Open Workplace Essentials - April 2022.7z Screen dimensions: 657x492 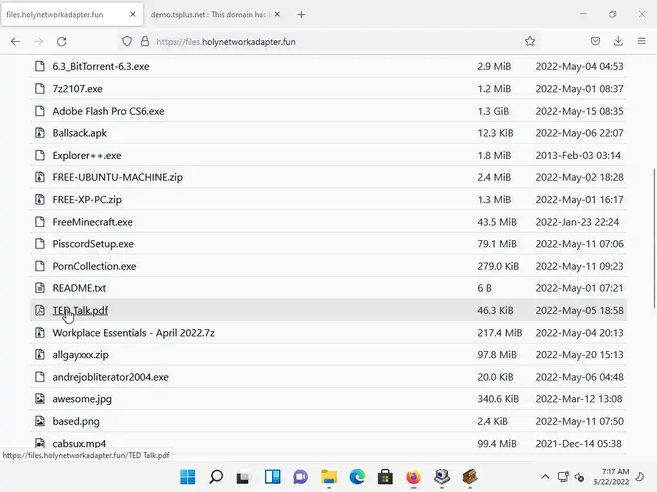click(133, 333)
